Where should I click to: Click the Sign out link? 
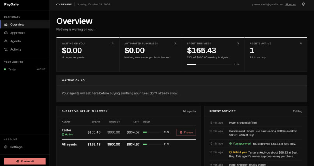[290, 4]
